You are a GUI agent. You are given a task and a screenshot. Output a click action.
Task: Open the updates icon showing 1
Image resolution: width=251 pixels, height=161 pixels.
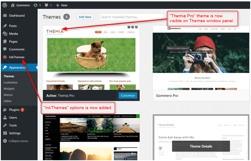coord(35,5)
